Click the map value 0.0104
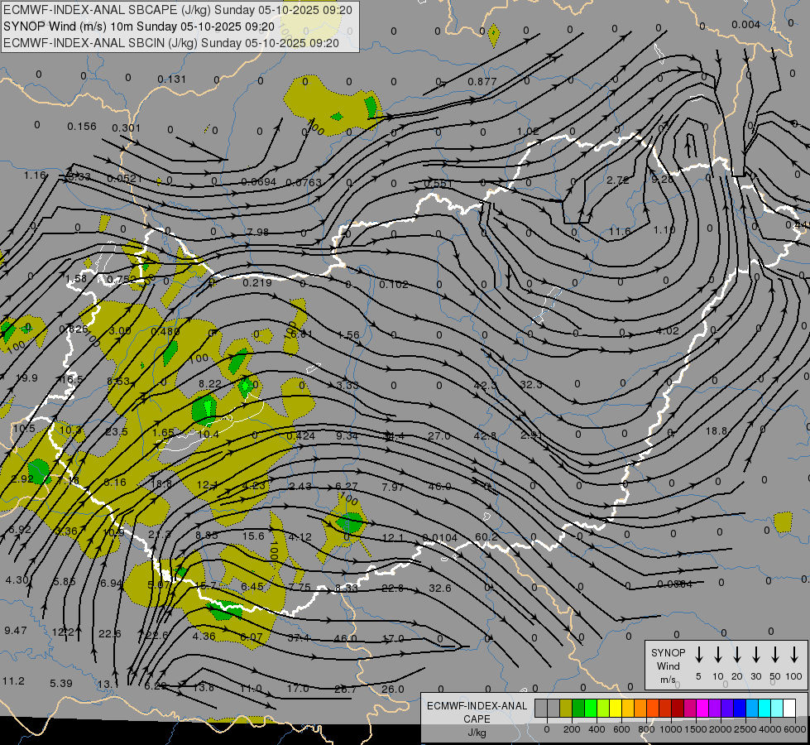Screen dimensions: 810x745 [x=439, y=538]
